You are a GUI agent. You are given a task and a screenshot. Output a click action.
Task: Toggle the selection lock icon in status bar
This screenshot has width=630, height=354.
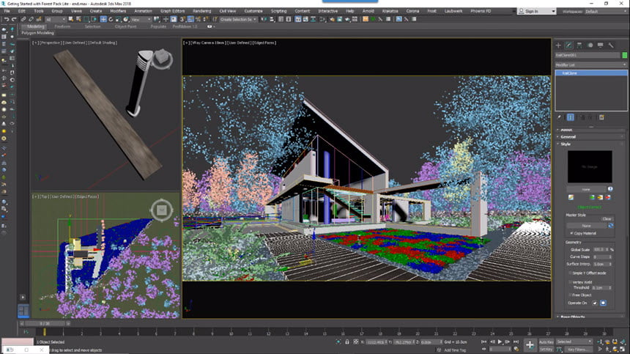(347, 342)
